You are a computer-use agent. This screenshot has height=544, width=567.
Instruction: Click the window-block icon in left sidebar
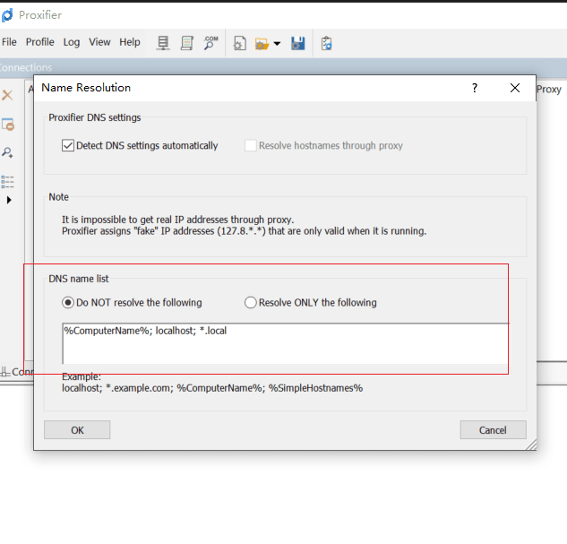[x=8, y=125]
